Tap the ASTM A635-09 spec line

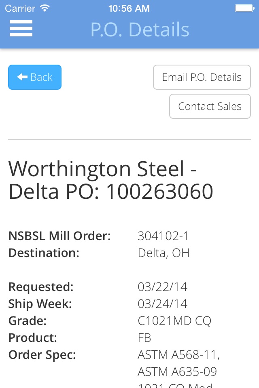tap(177, 372)
